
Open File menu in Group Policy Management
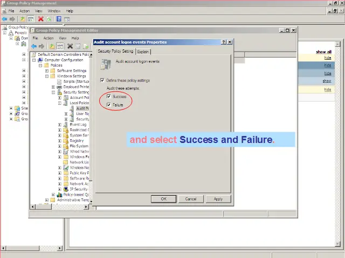[11, 11]
